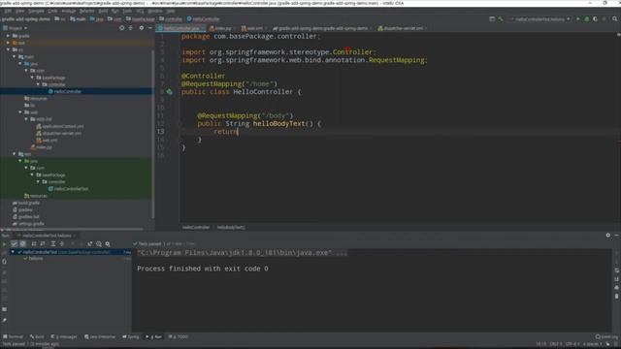Open the gradle-add-spring-demo build file editor tab

pyautogui.click(x=322, y=28)
